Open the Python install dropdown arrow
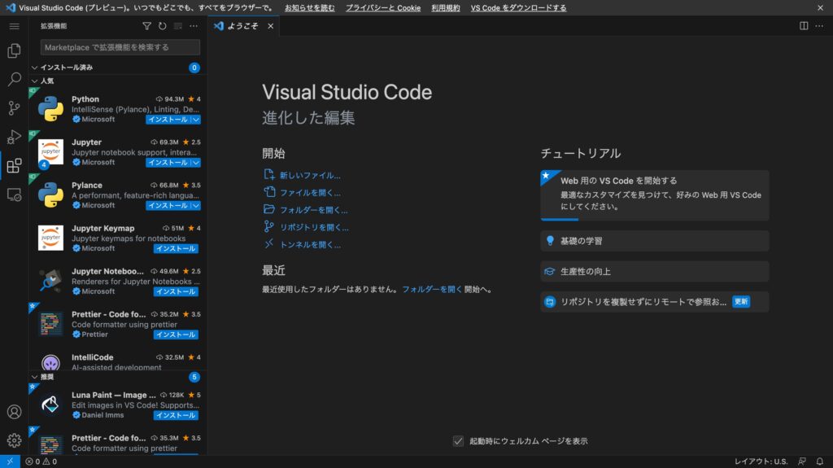The height and width of the screenshot is (468, 833). (196, 120)
